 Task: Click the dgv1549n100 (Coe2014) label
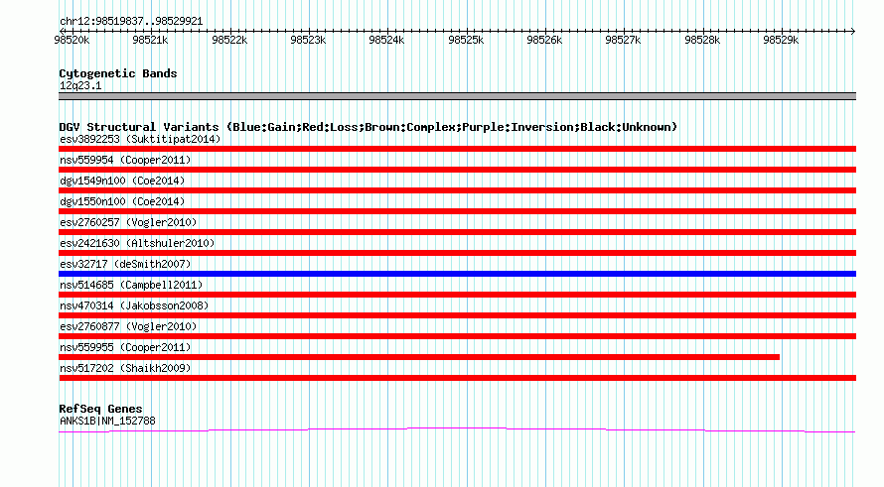(122, 181)
